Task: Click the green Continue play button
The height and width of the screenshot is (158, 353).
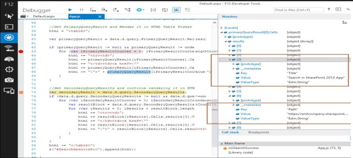Action: tap(70, 10)
